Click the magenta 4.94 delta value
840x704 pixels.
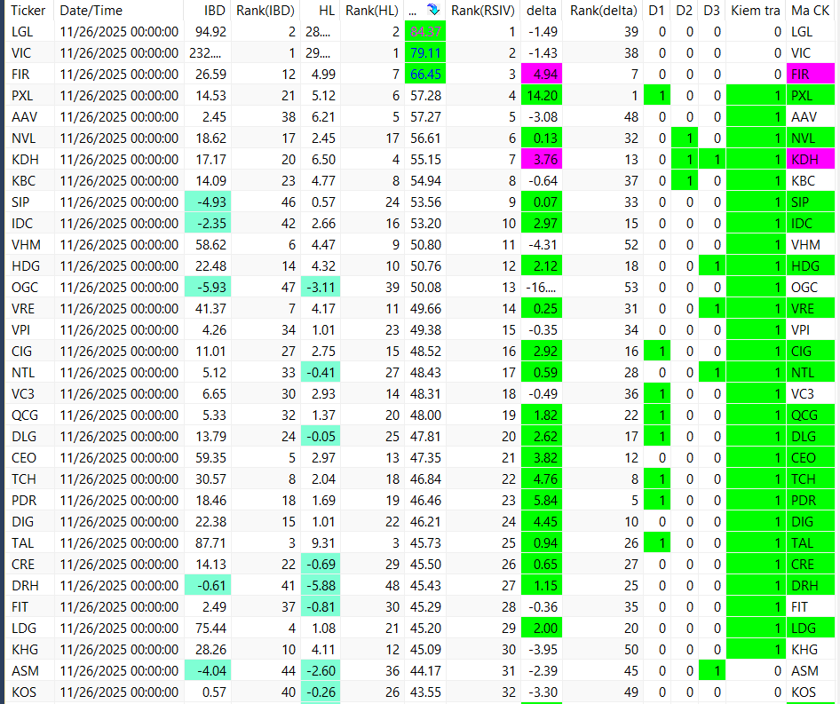[x=541, y=74]
